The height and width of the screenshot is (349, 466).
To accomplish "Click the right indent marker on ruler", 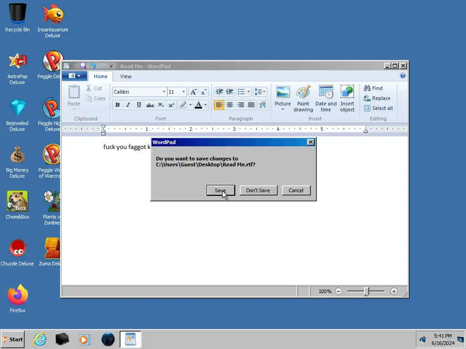I will pos(365,130).
